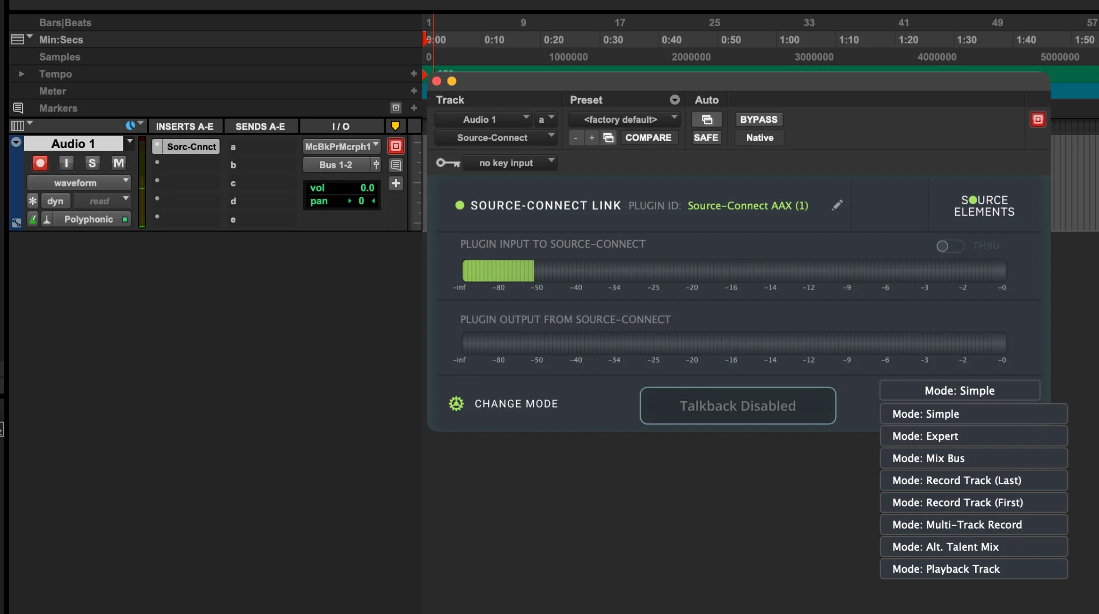This screenshot has width=1099, height=614.
Task: Record-enable the Audio 1 track
Action: [40, 163]
